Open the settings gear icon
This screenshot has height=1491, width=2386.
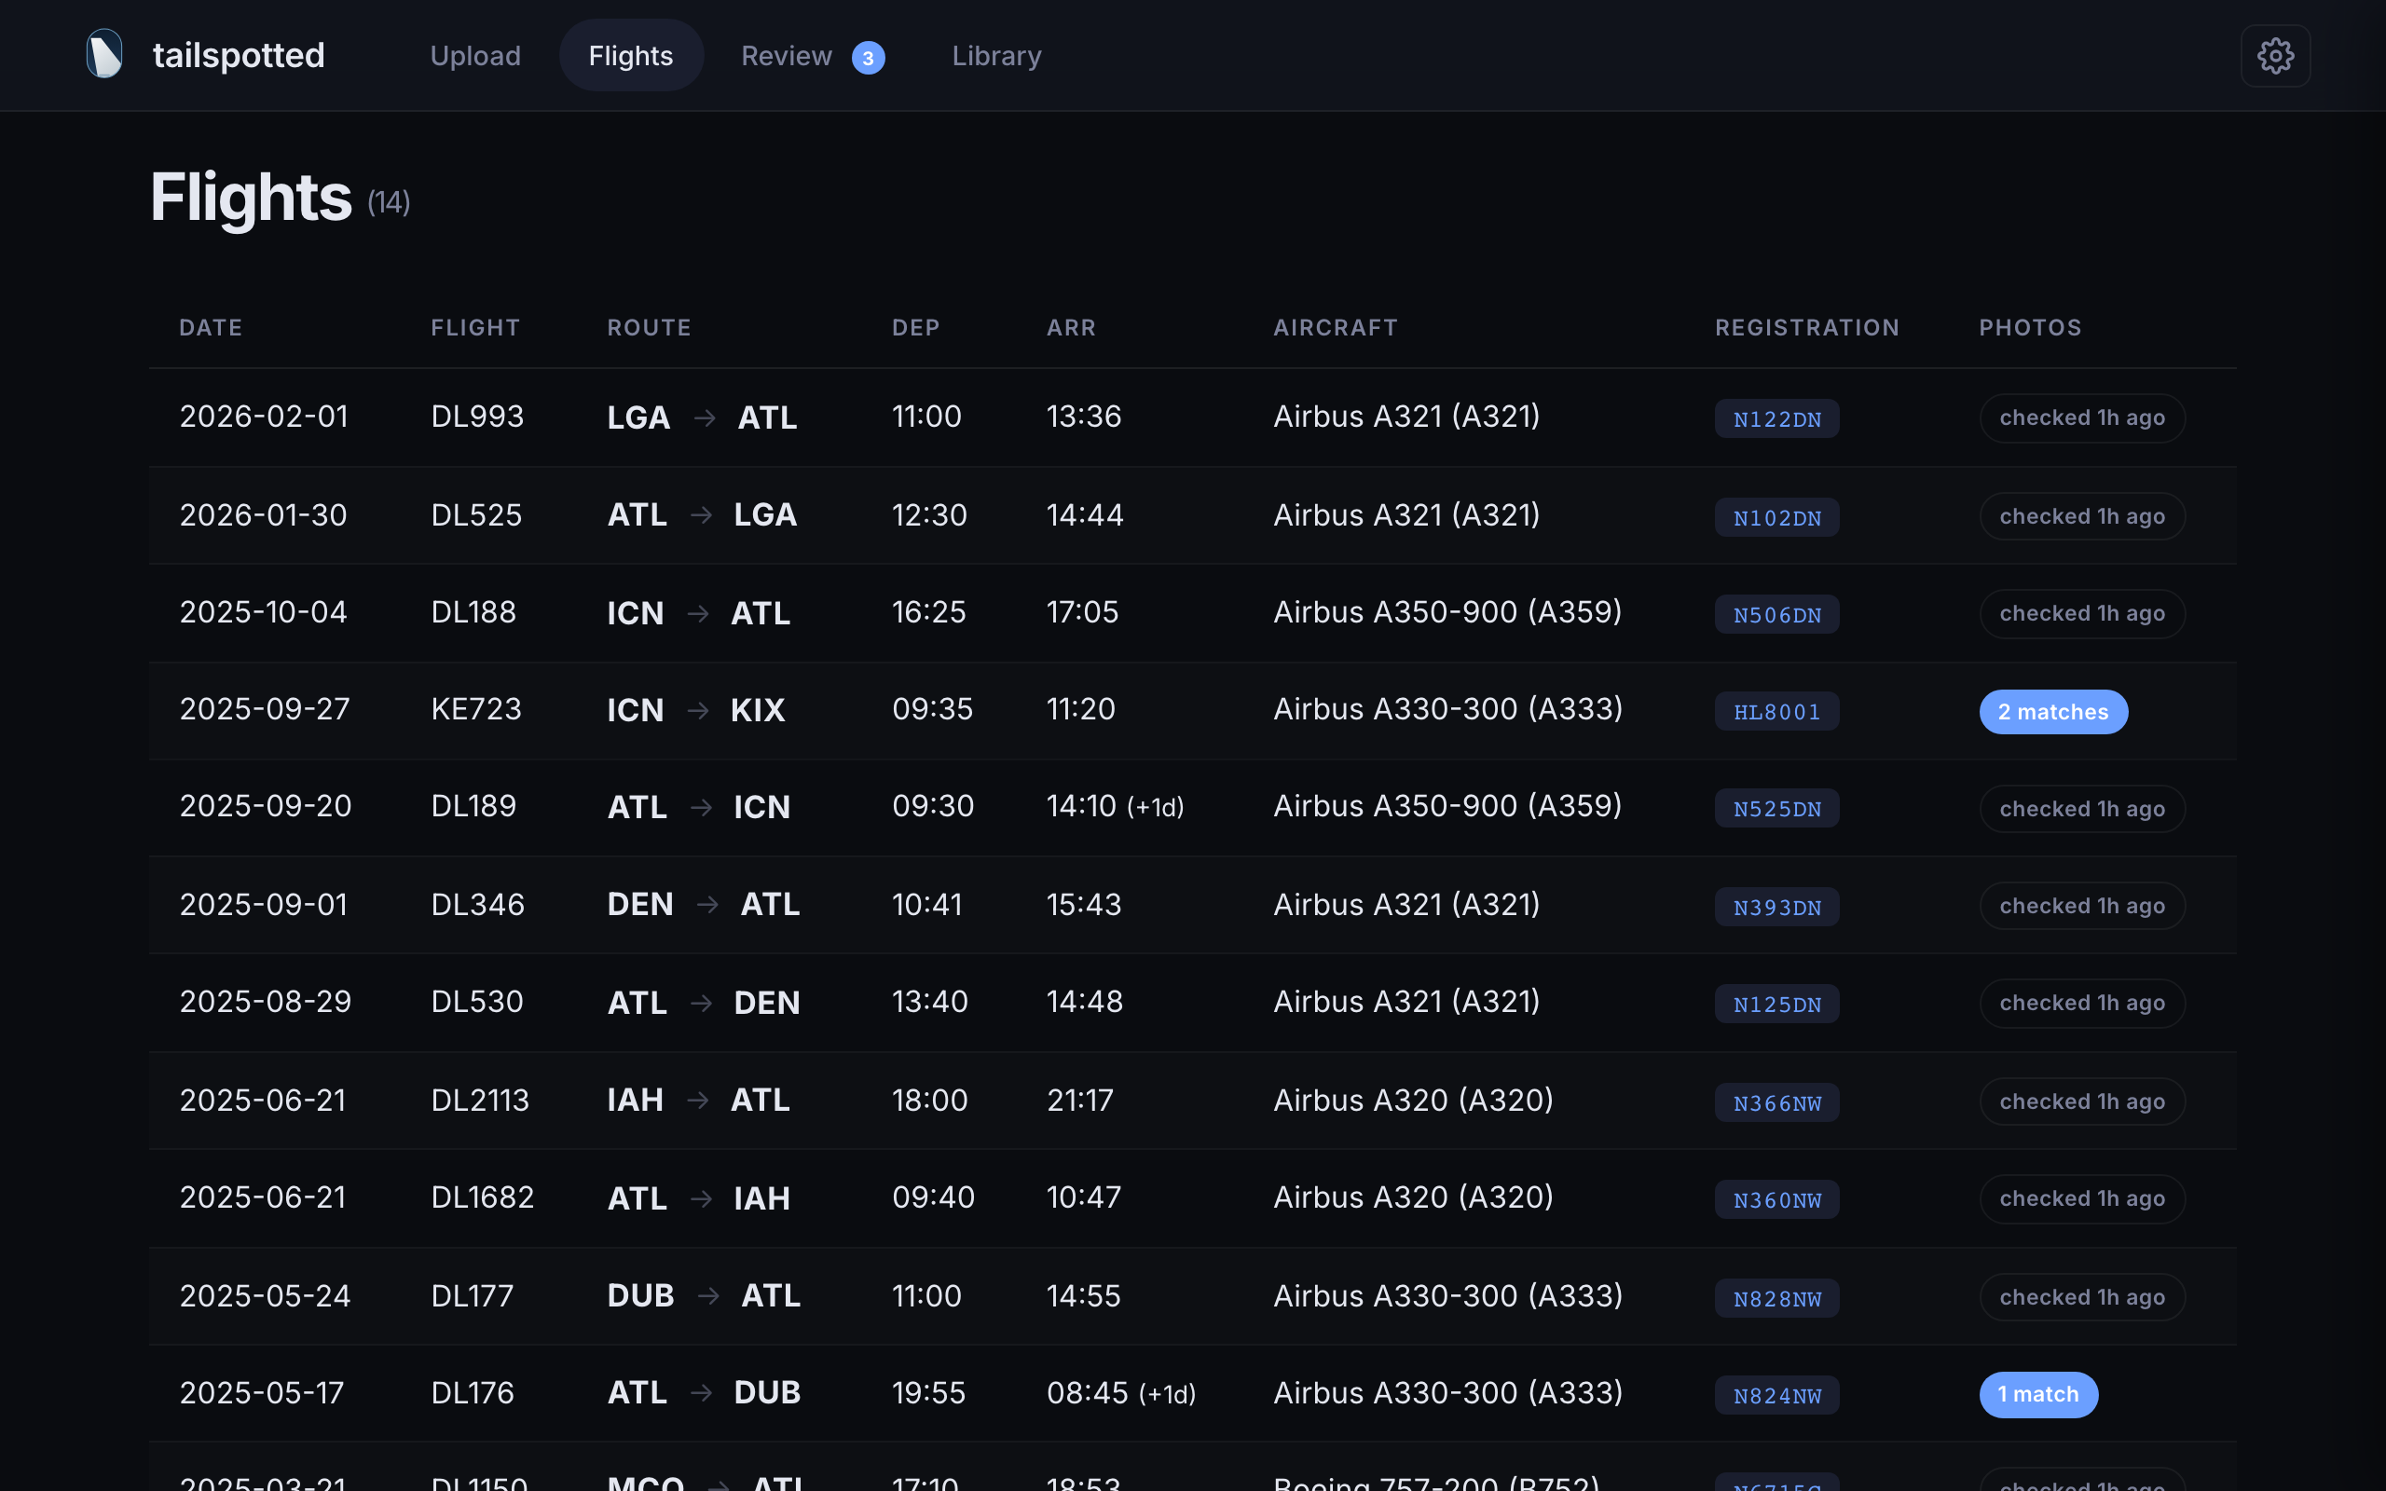(x=2276, y=55)
